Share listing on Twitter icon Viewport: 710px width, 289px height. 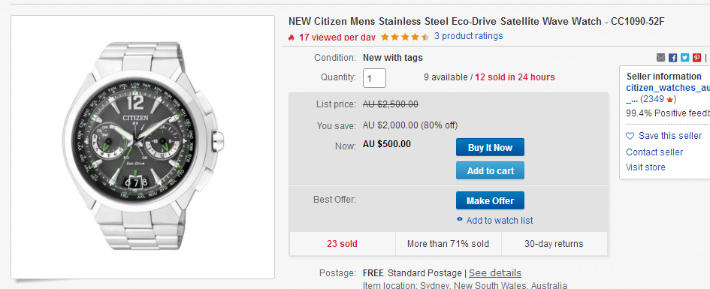point(684,58)
